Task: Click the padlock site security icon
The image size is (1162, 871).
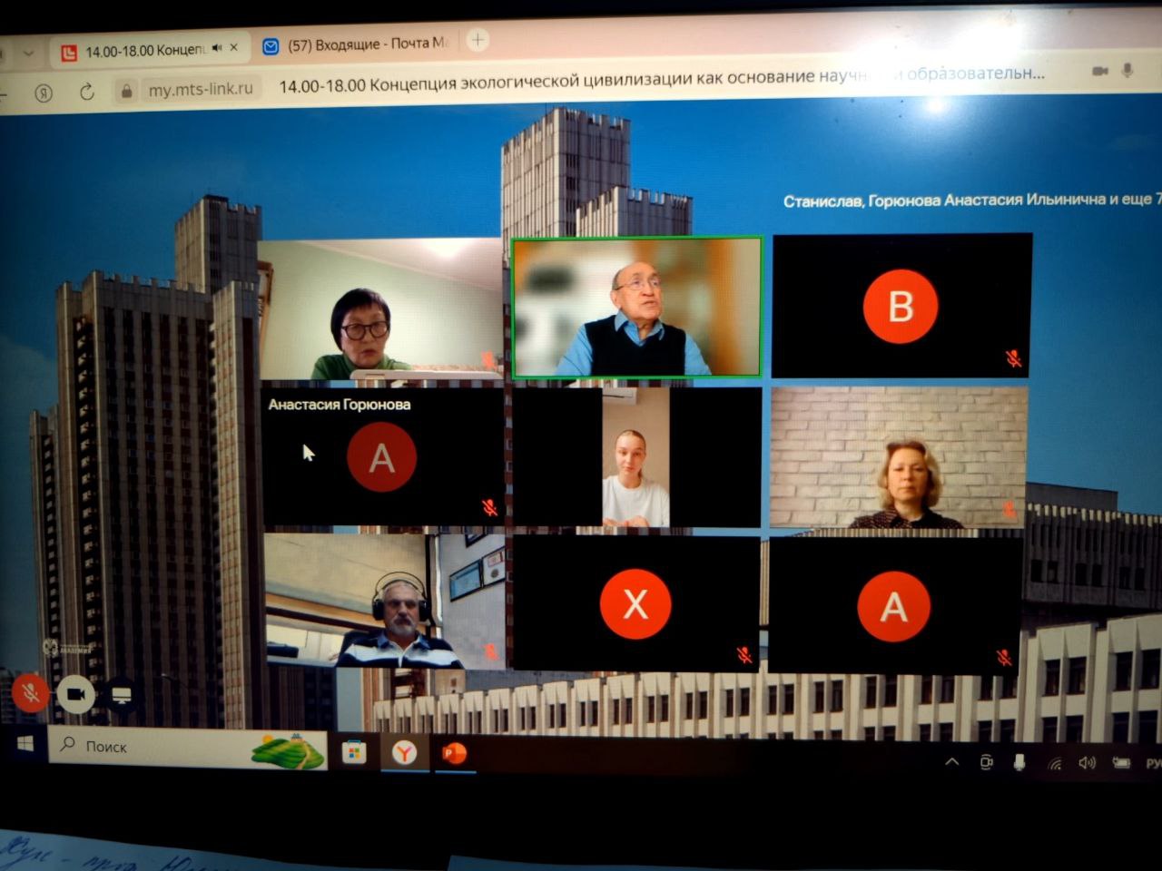Action: coord(127,91)
